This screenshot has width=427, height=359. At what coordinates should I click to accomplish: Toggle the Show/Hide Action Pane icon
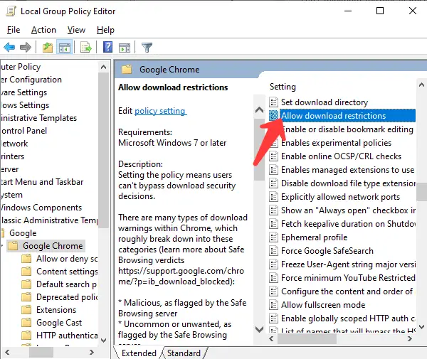click(125, 48)
